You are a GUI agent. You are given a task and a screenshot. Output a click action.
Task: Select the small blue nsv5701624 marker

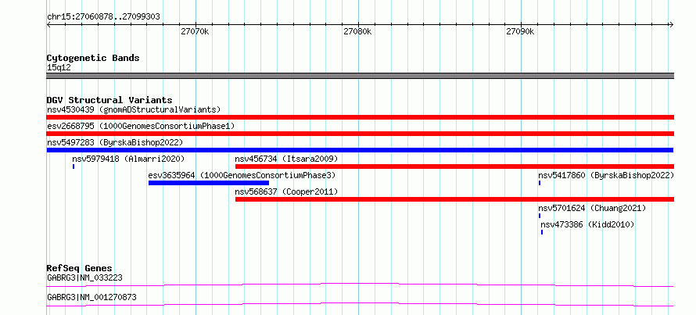coord(540,216)
